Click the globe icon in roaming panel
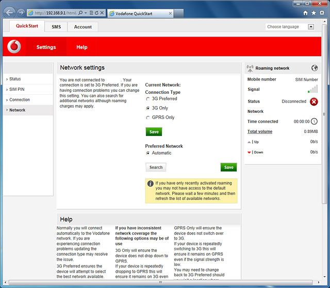 click(315, 68)
